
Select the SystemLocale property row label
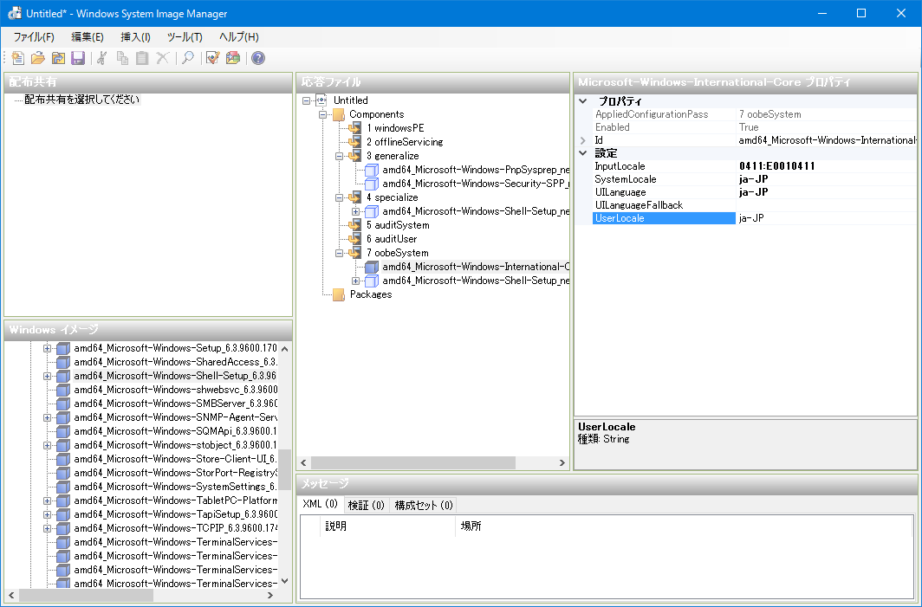[626, 179]
